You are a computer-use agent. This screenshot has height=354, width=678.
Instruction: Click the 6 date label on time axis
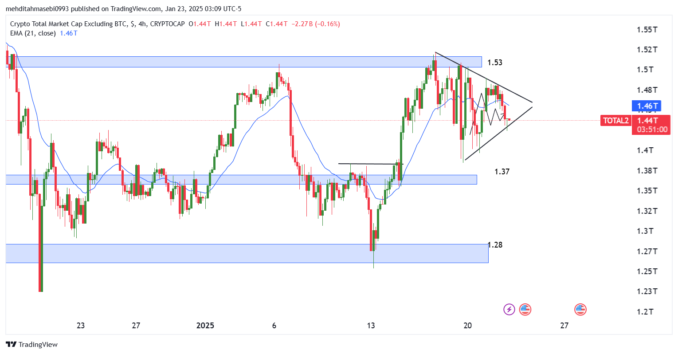(x=274, y=326)
